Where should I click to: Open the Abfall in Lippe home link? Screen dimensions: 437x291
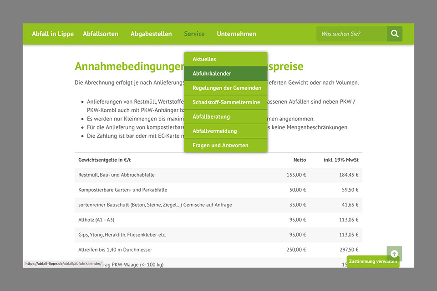tap(53, 34)
